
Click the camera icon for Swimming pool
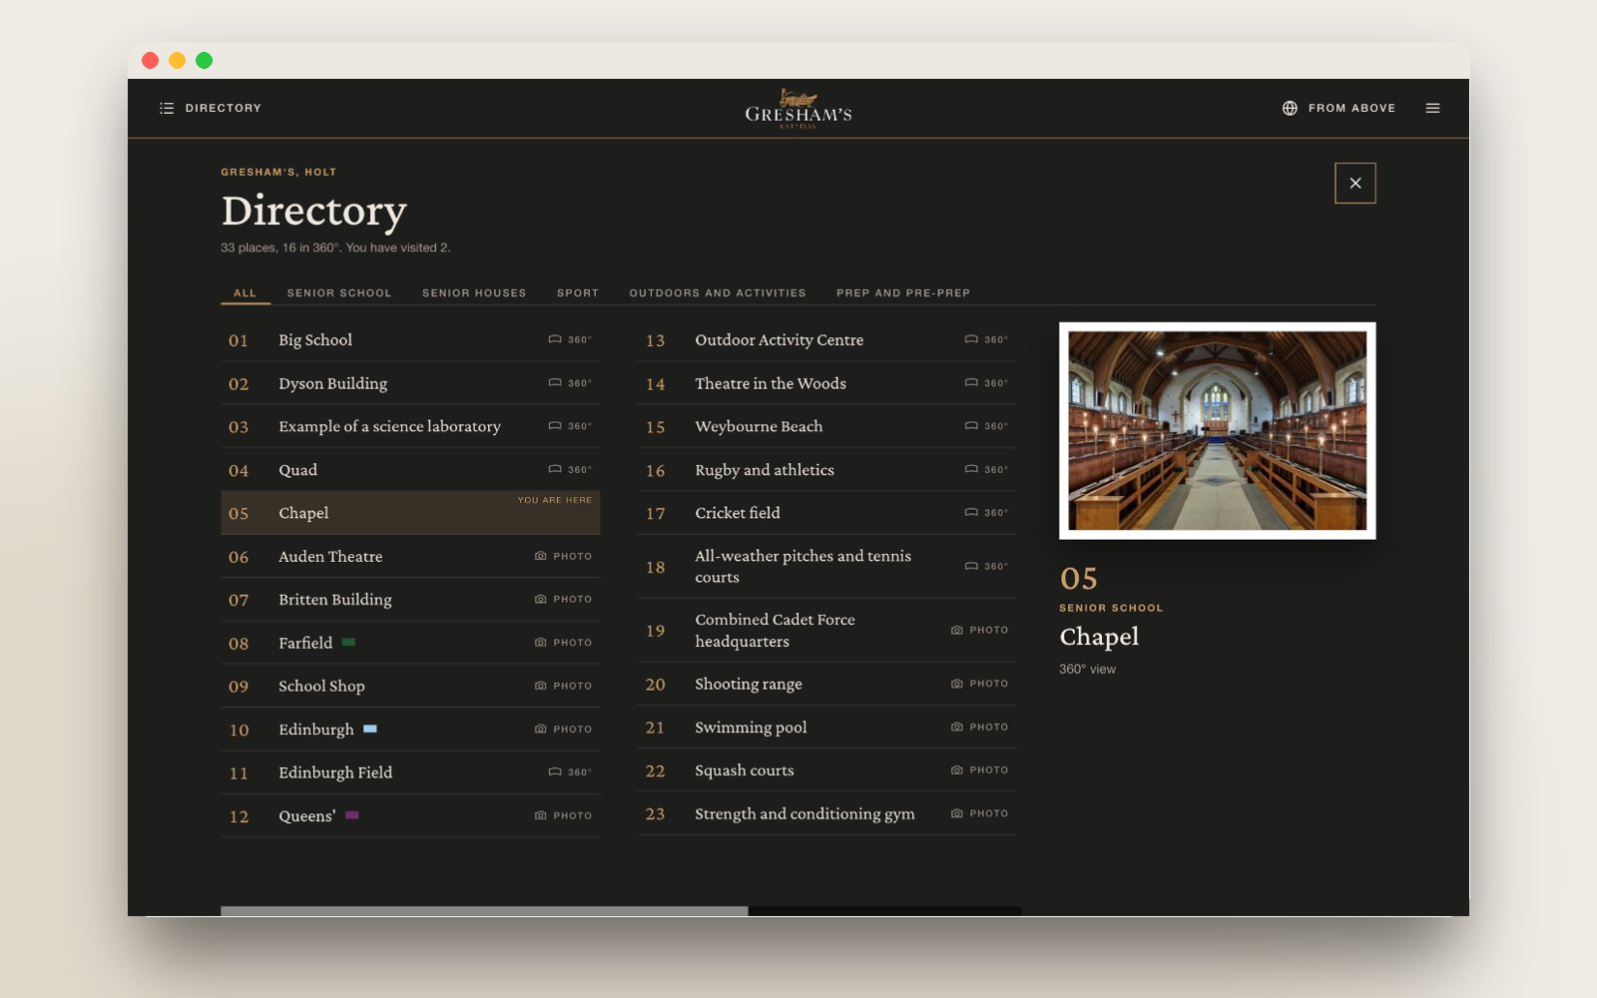(957, 727)
